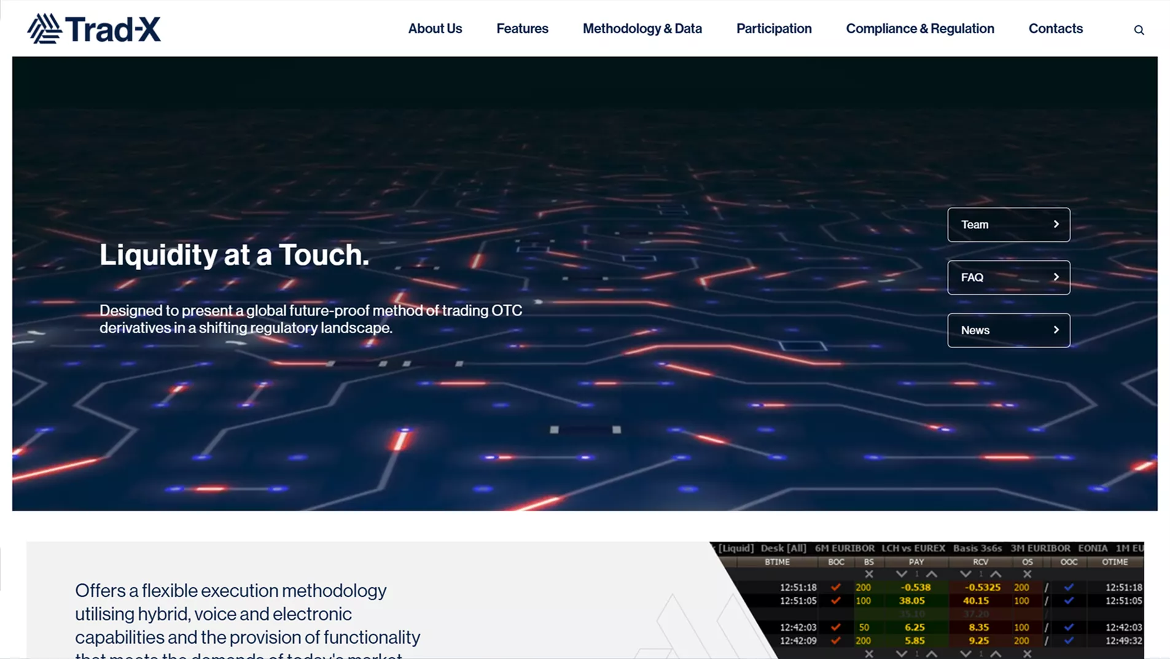1170x659 pixels.
Task: Click the EONIA tab in trading image
Action: click(x=1093, y=548)
